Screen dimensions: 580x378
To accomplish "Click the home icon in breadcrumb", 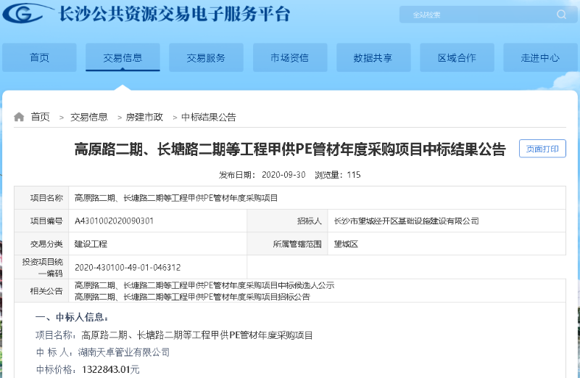I will click(x=19, y=117).
